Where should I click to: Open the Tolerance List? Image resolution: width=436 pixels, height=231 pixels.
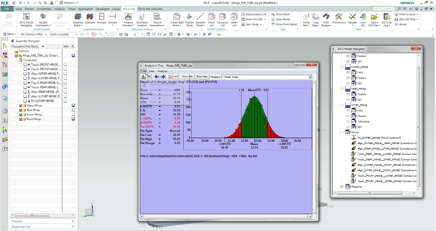(223, 20)
